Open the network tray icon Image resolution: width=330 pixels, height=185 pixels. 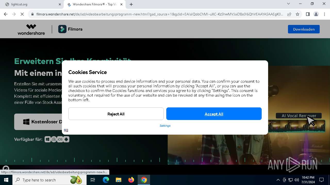(291, 180)
